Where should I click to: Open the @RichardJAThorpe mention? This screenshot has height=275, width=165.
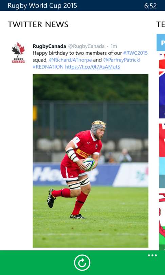point(70,60)
